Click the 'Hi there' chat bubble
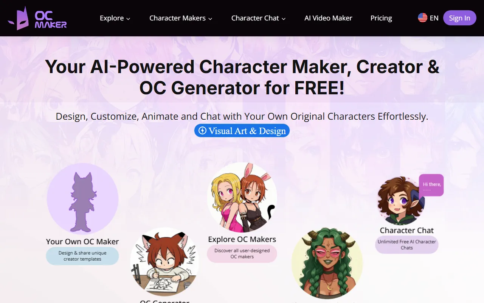This screenshot has width=484, height=303. tap(431, 185)
